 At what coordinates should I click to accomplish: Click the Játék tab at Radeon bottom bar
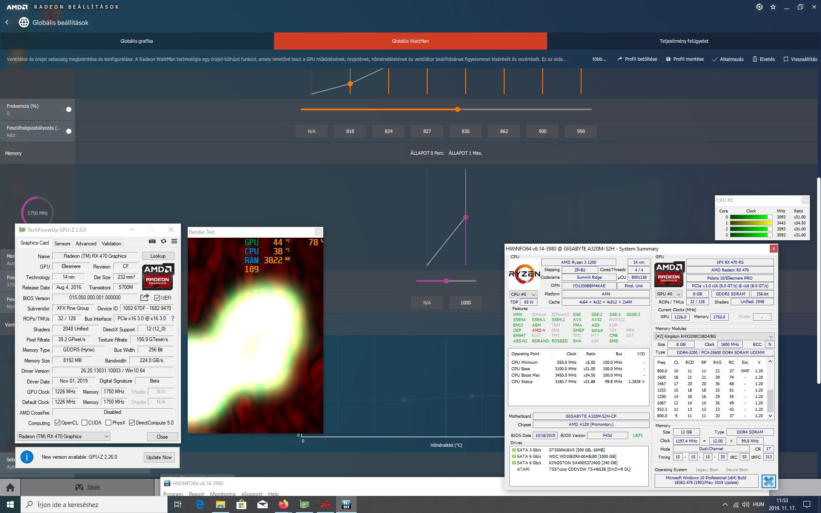pos(88,487)
